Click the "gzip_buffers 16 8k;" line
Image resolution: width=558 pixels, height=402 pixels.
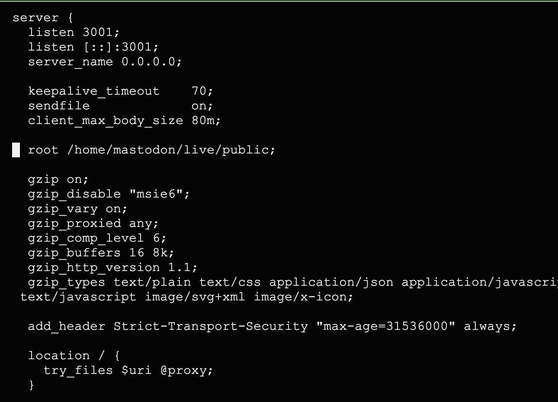pos(101,253)
